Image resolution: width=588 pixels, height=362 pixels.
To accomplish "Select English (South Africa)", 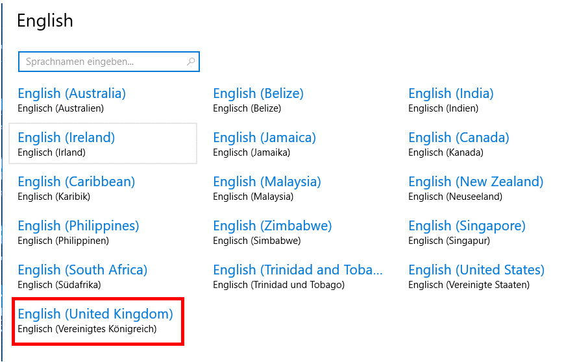I will pyautogui.click(x=82, y=270).
